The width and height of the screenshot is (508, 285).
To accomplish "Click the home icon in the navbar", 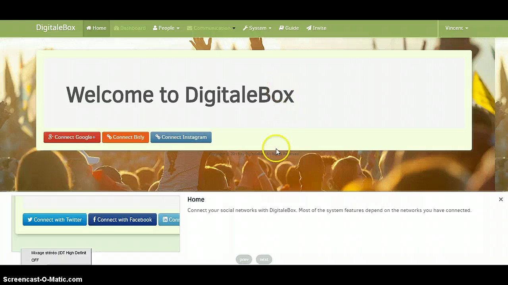I will pos(89,28).
